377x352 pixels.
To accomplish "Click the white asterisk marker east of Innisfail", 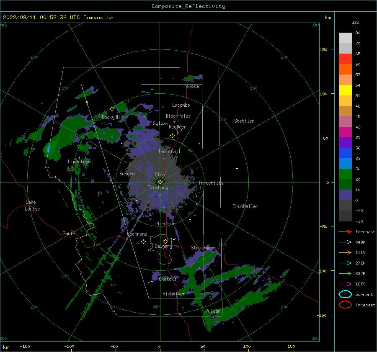I will 199,144.
